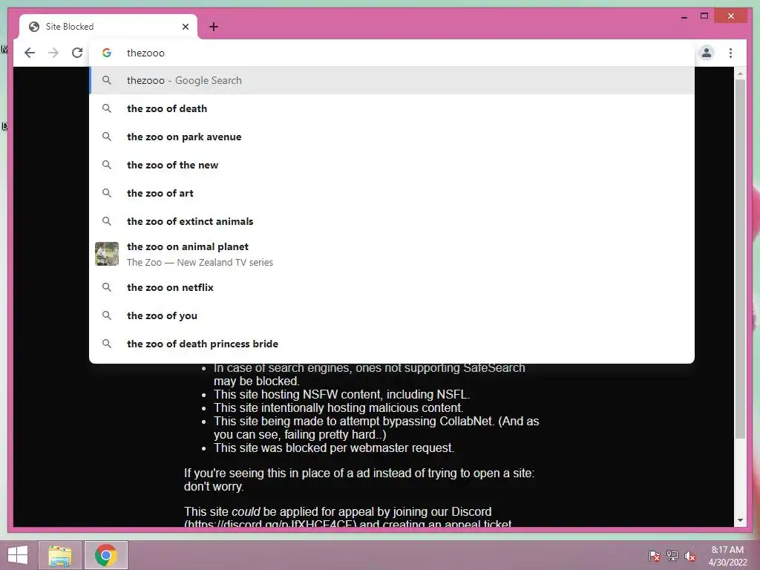The height and width of the screenshot is (570, 760).
Task: Click page scrollbar up arrow
Action: (740, 73)
